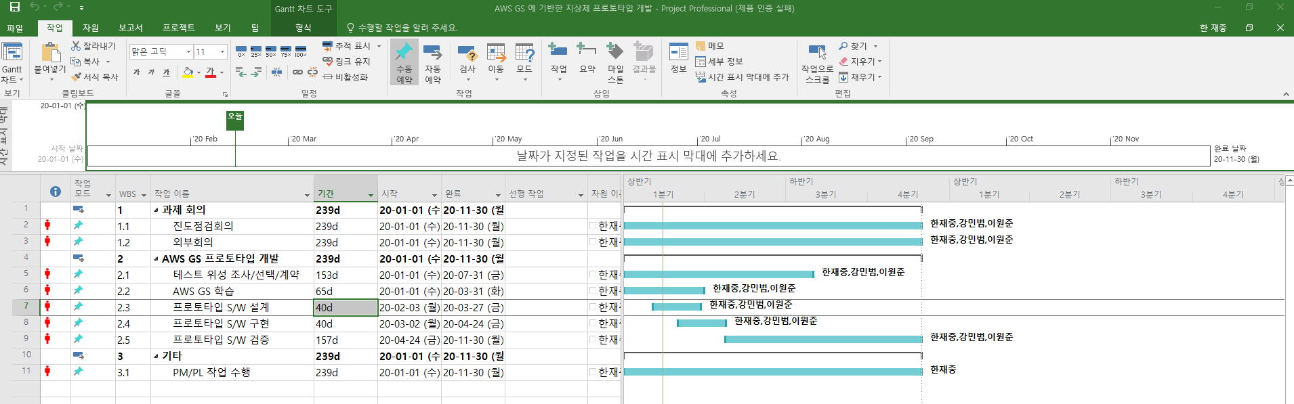
Task: Toggle underline text formatting
Action: click(166, 72)
